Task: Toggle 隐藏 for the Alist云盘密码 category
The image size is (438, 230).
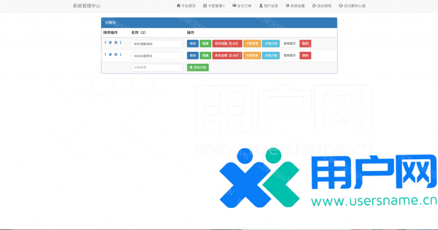Action: (x=205, y=56)
